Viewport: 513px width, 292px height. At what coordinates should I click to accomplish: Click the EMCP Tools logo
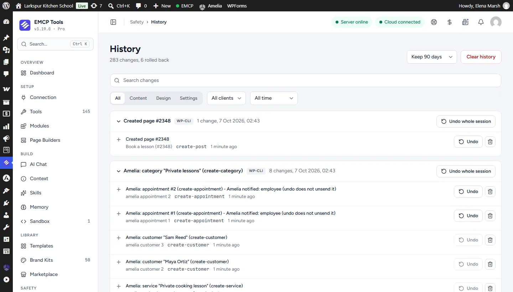point(25,25)
